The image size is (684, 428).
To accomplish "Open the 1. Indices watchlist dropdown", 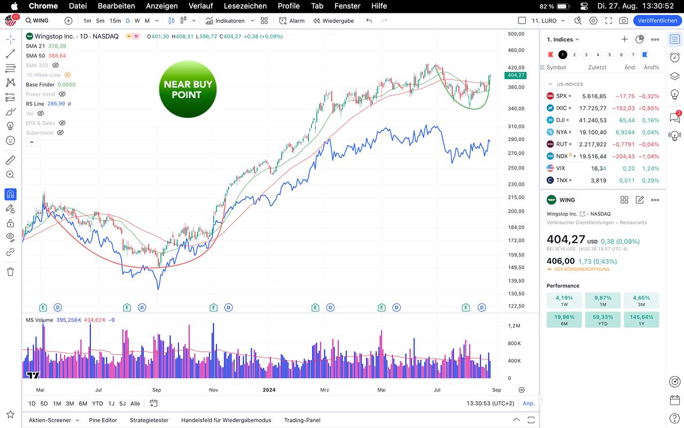I will click(563, 40).
